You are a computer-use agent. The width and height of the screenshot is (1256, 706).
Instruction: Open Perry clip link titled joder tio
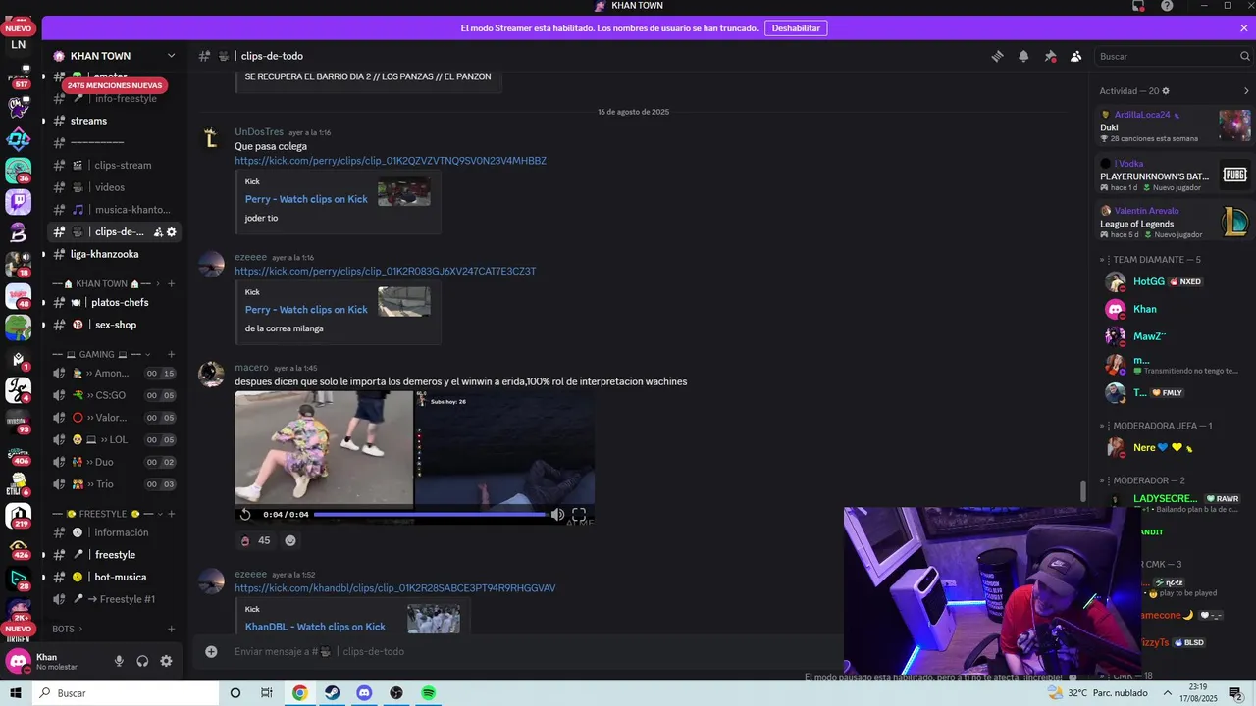point(306,199)
